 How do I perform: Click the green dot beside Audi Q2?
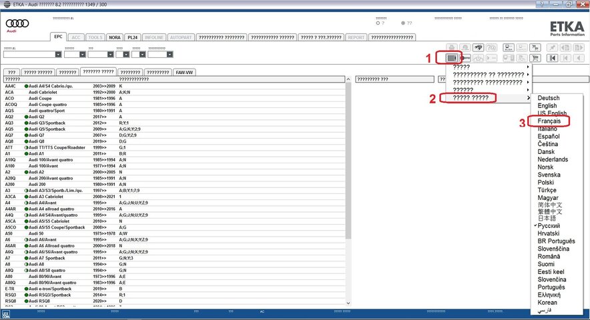pos(26,117)
